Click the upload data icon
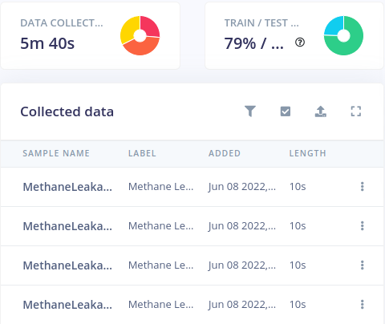 coord(321,111)
